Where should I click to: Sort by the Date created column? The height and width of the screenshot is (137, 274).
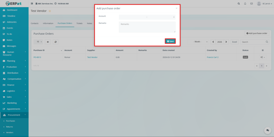[182, 50]
